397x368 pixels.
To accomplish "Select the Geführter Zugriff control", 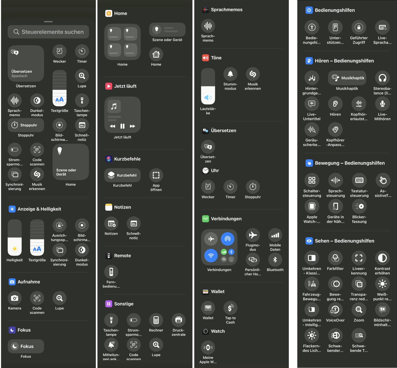I will point(359,27).
